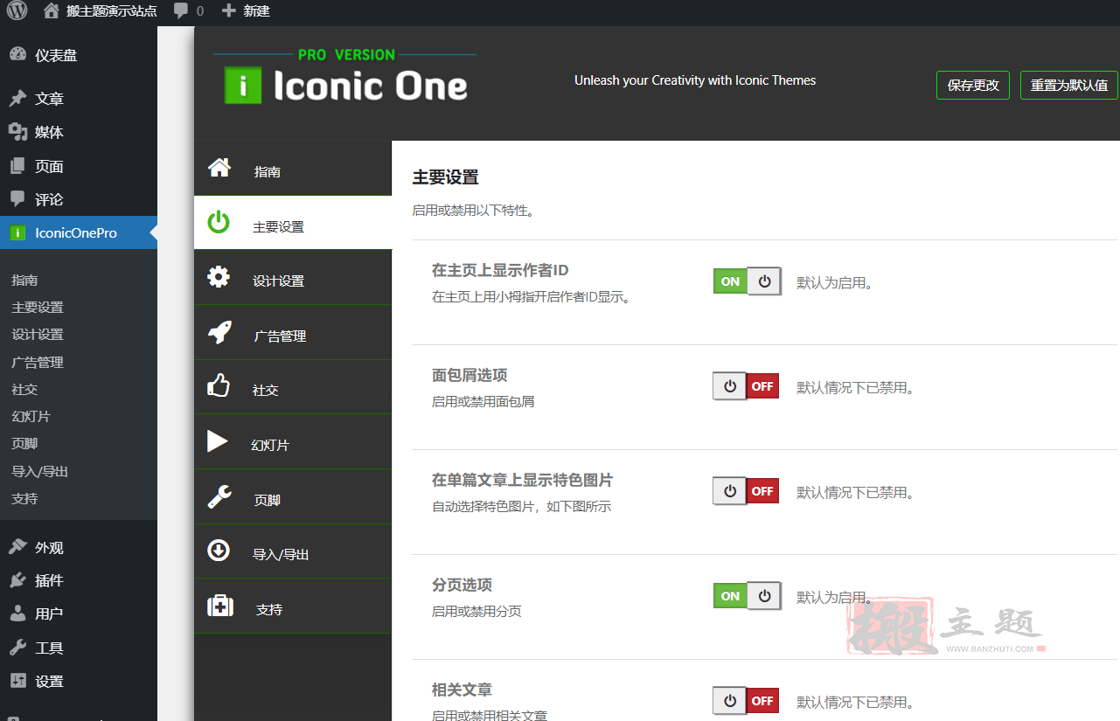Turn on the 相关文章 switch
Viewport: 1120px width, 721px height.
[746, 701]
